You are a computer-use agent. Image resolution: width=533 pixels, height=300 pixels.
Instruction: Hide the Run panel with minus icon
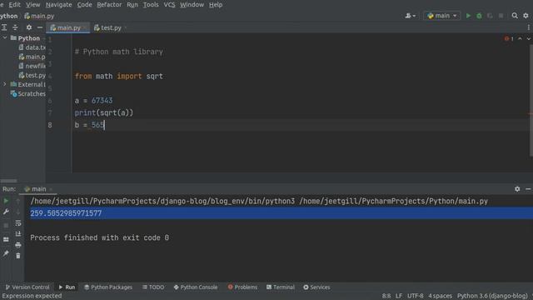(x=528, y=189)
